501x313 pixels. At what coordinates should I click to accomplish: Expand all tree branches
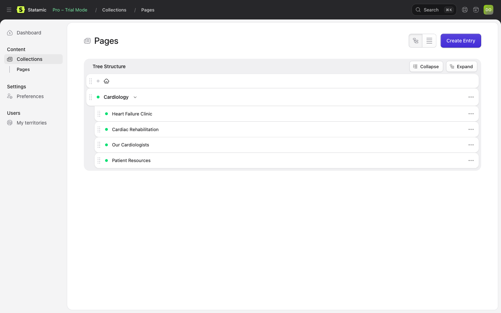(462, 66)
